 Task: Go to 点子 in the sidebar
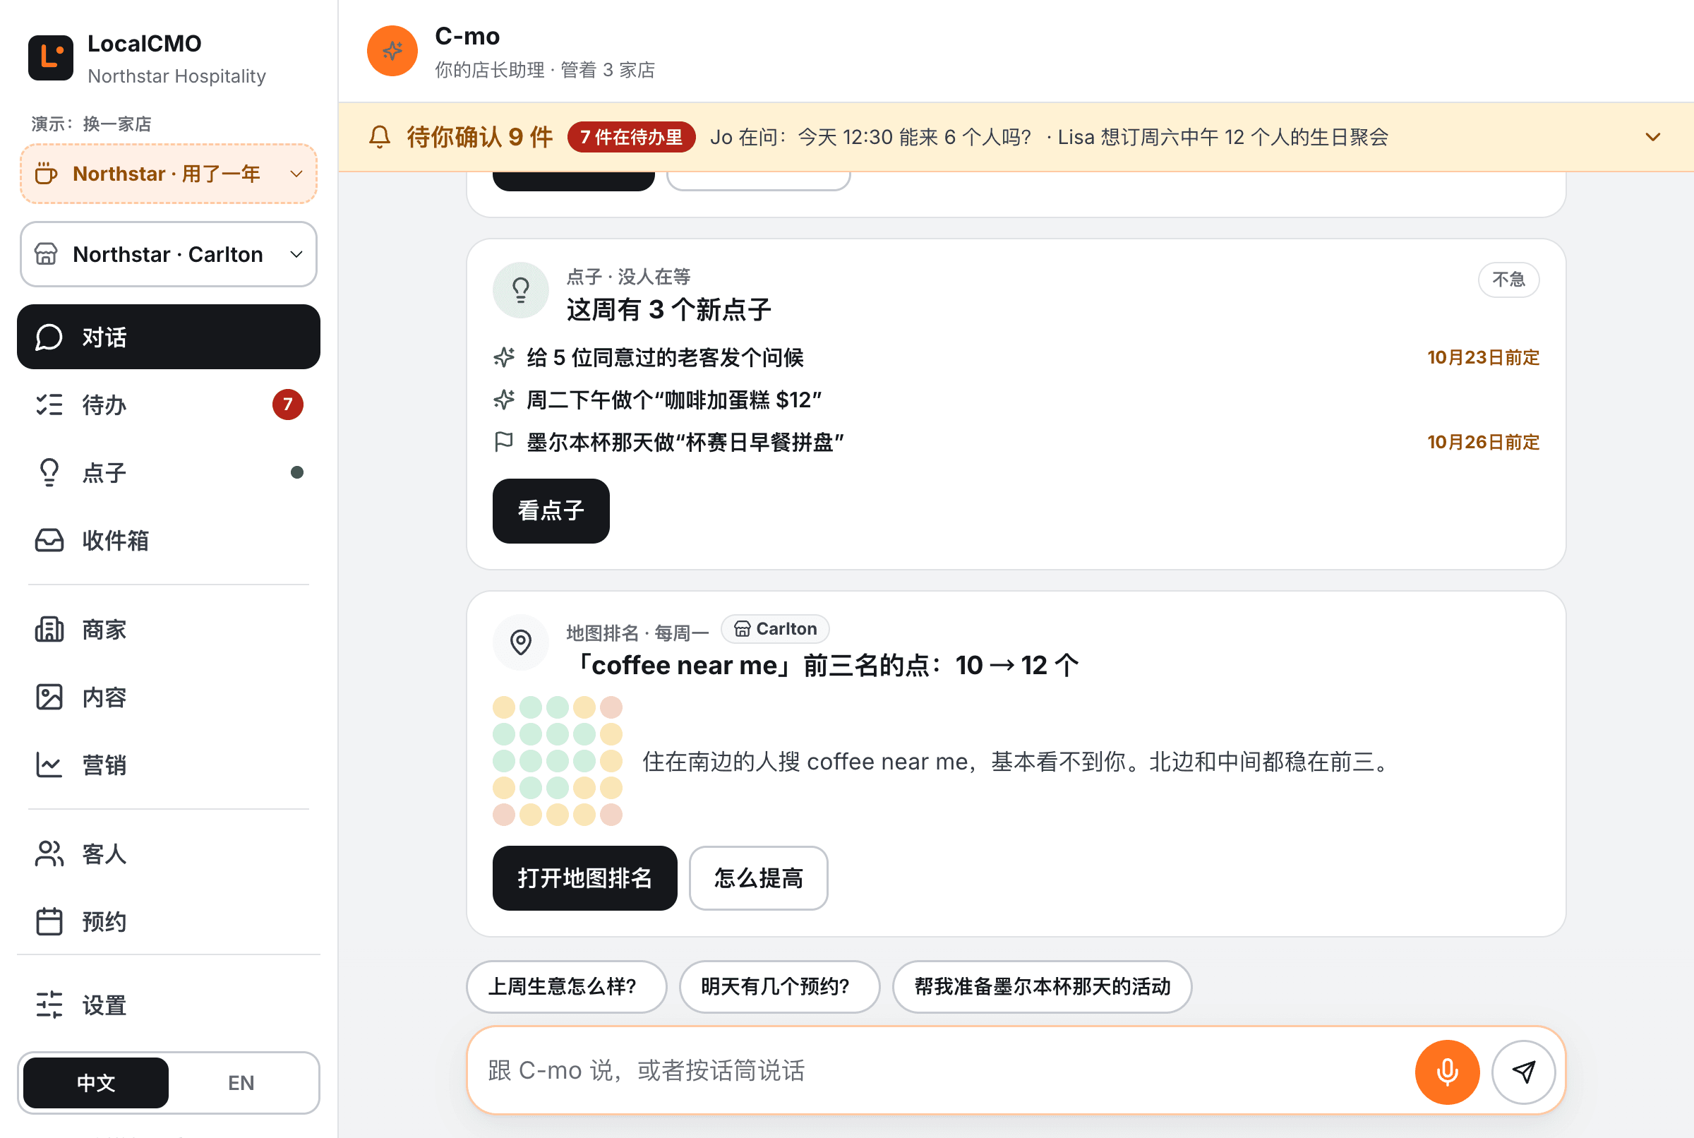[x=168, y=472]
